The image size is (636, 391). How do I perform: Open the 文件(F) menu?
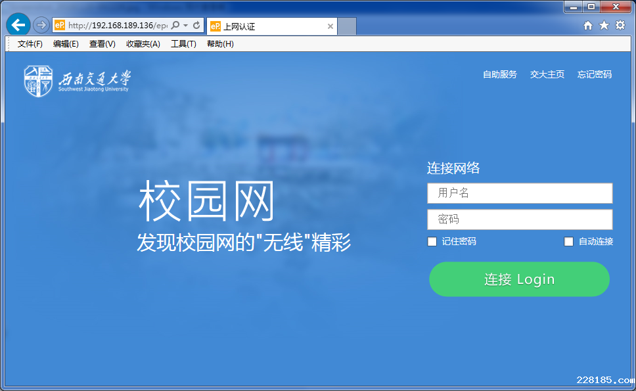[x=30, y=44]
